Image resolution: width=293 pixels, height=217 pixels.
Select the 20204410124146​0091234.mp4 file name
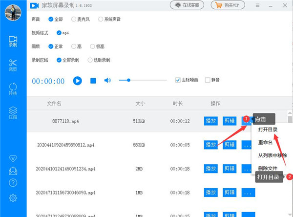pyautogui.click(x=65, y=169)
